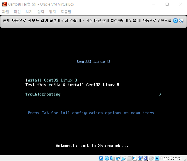This screenshot has width=187, height=161.
Task: Click the video recording status icon
Action: (140, 158)
